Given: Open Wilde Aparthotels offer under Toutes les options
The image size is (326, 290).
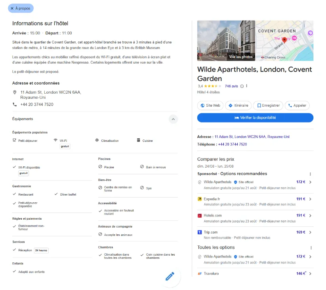Looking at the screenshot, I should coord(255,259).
